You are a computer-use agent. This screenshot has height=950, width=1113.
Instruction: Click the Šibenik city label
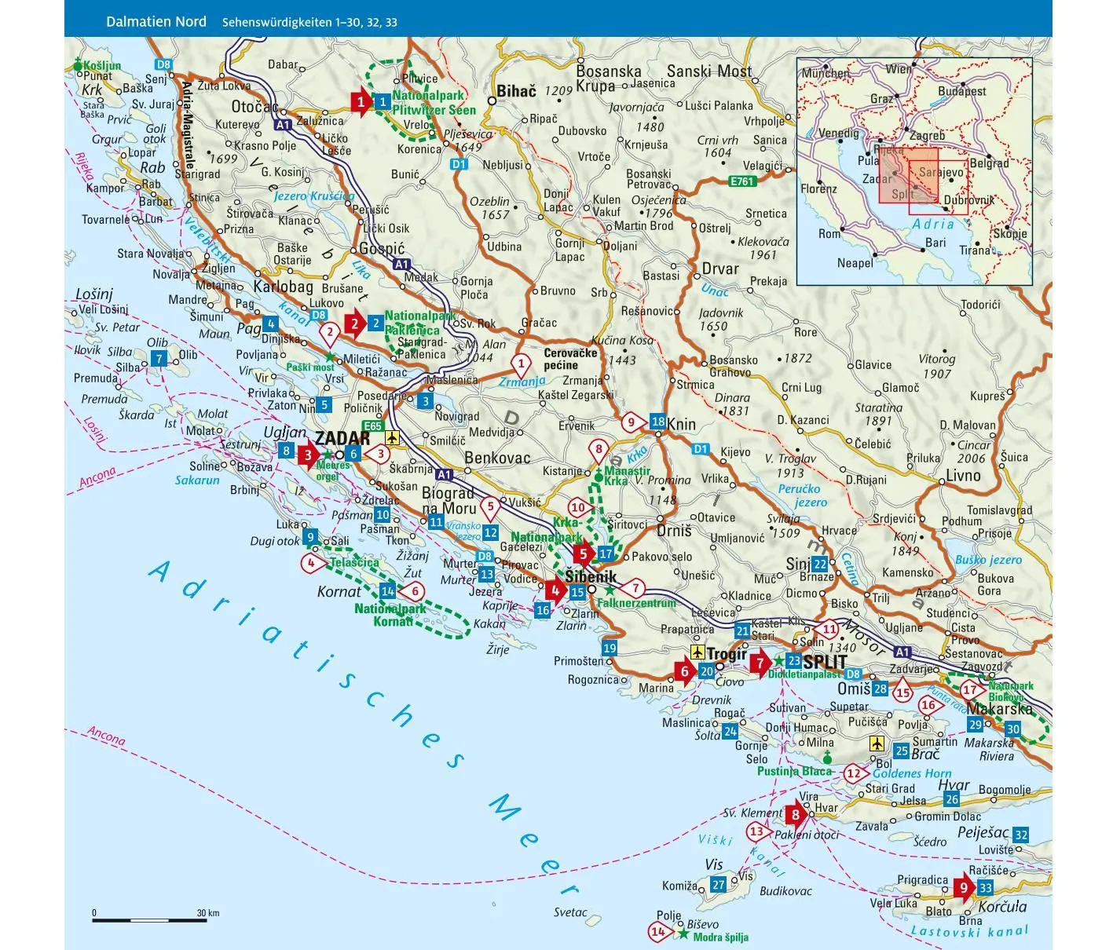click(591, 577)
